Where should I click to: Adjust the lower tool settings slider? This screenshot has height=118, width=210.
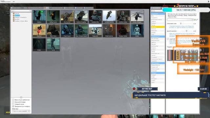[186, 31]
